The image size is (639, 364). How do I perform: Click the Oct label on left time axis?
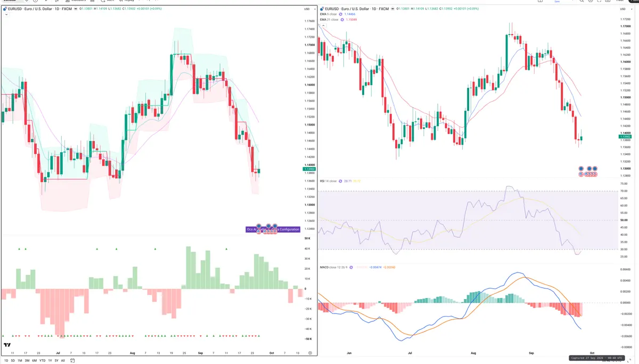(271, 353)
